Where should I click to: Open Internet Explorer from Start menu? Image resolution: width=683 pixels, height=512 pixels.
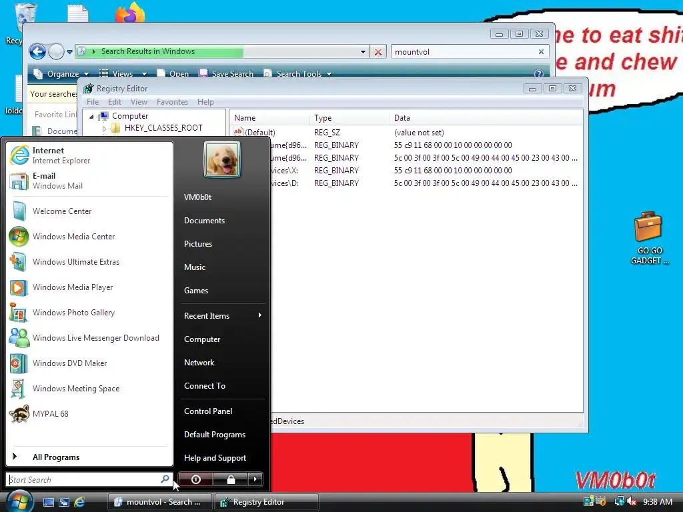coord(89,155)
